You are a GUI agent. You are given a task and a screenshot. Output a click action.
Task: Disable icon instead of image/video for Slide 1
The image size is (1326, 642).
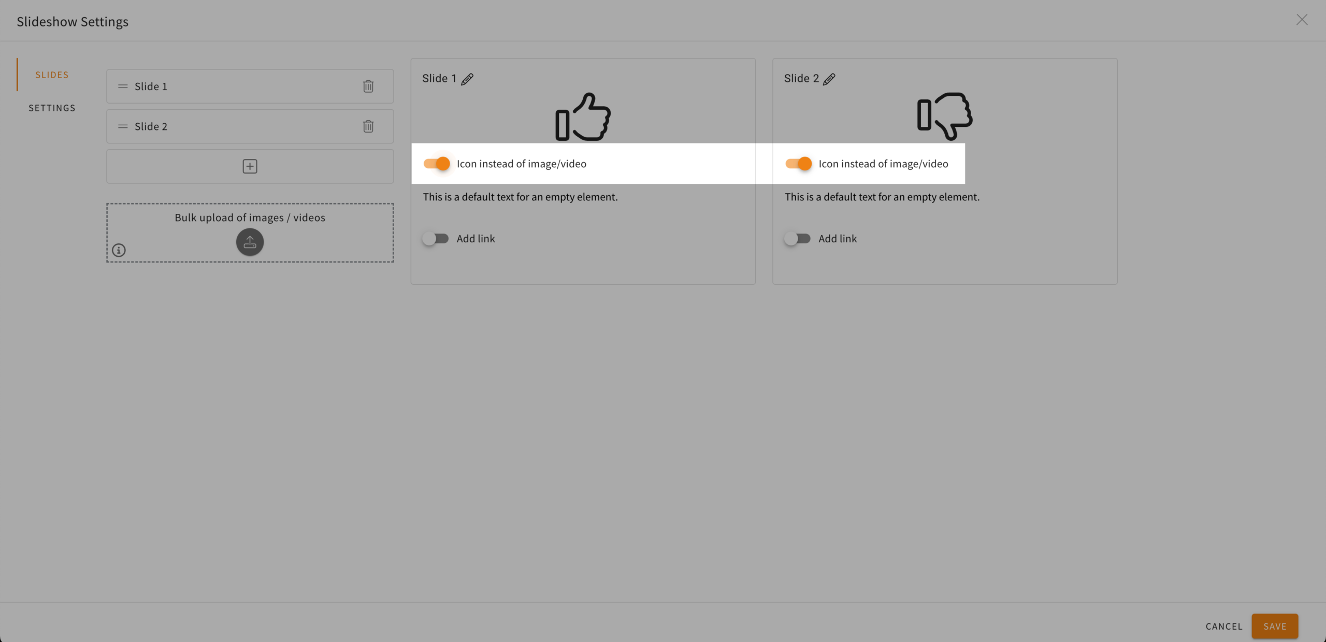coord(437,164)
